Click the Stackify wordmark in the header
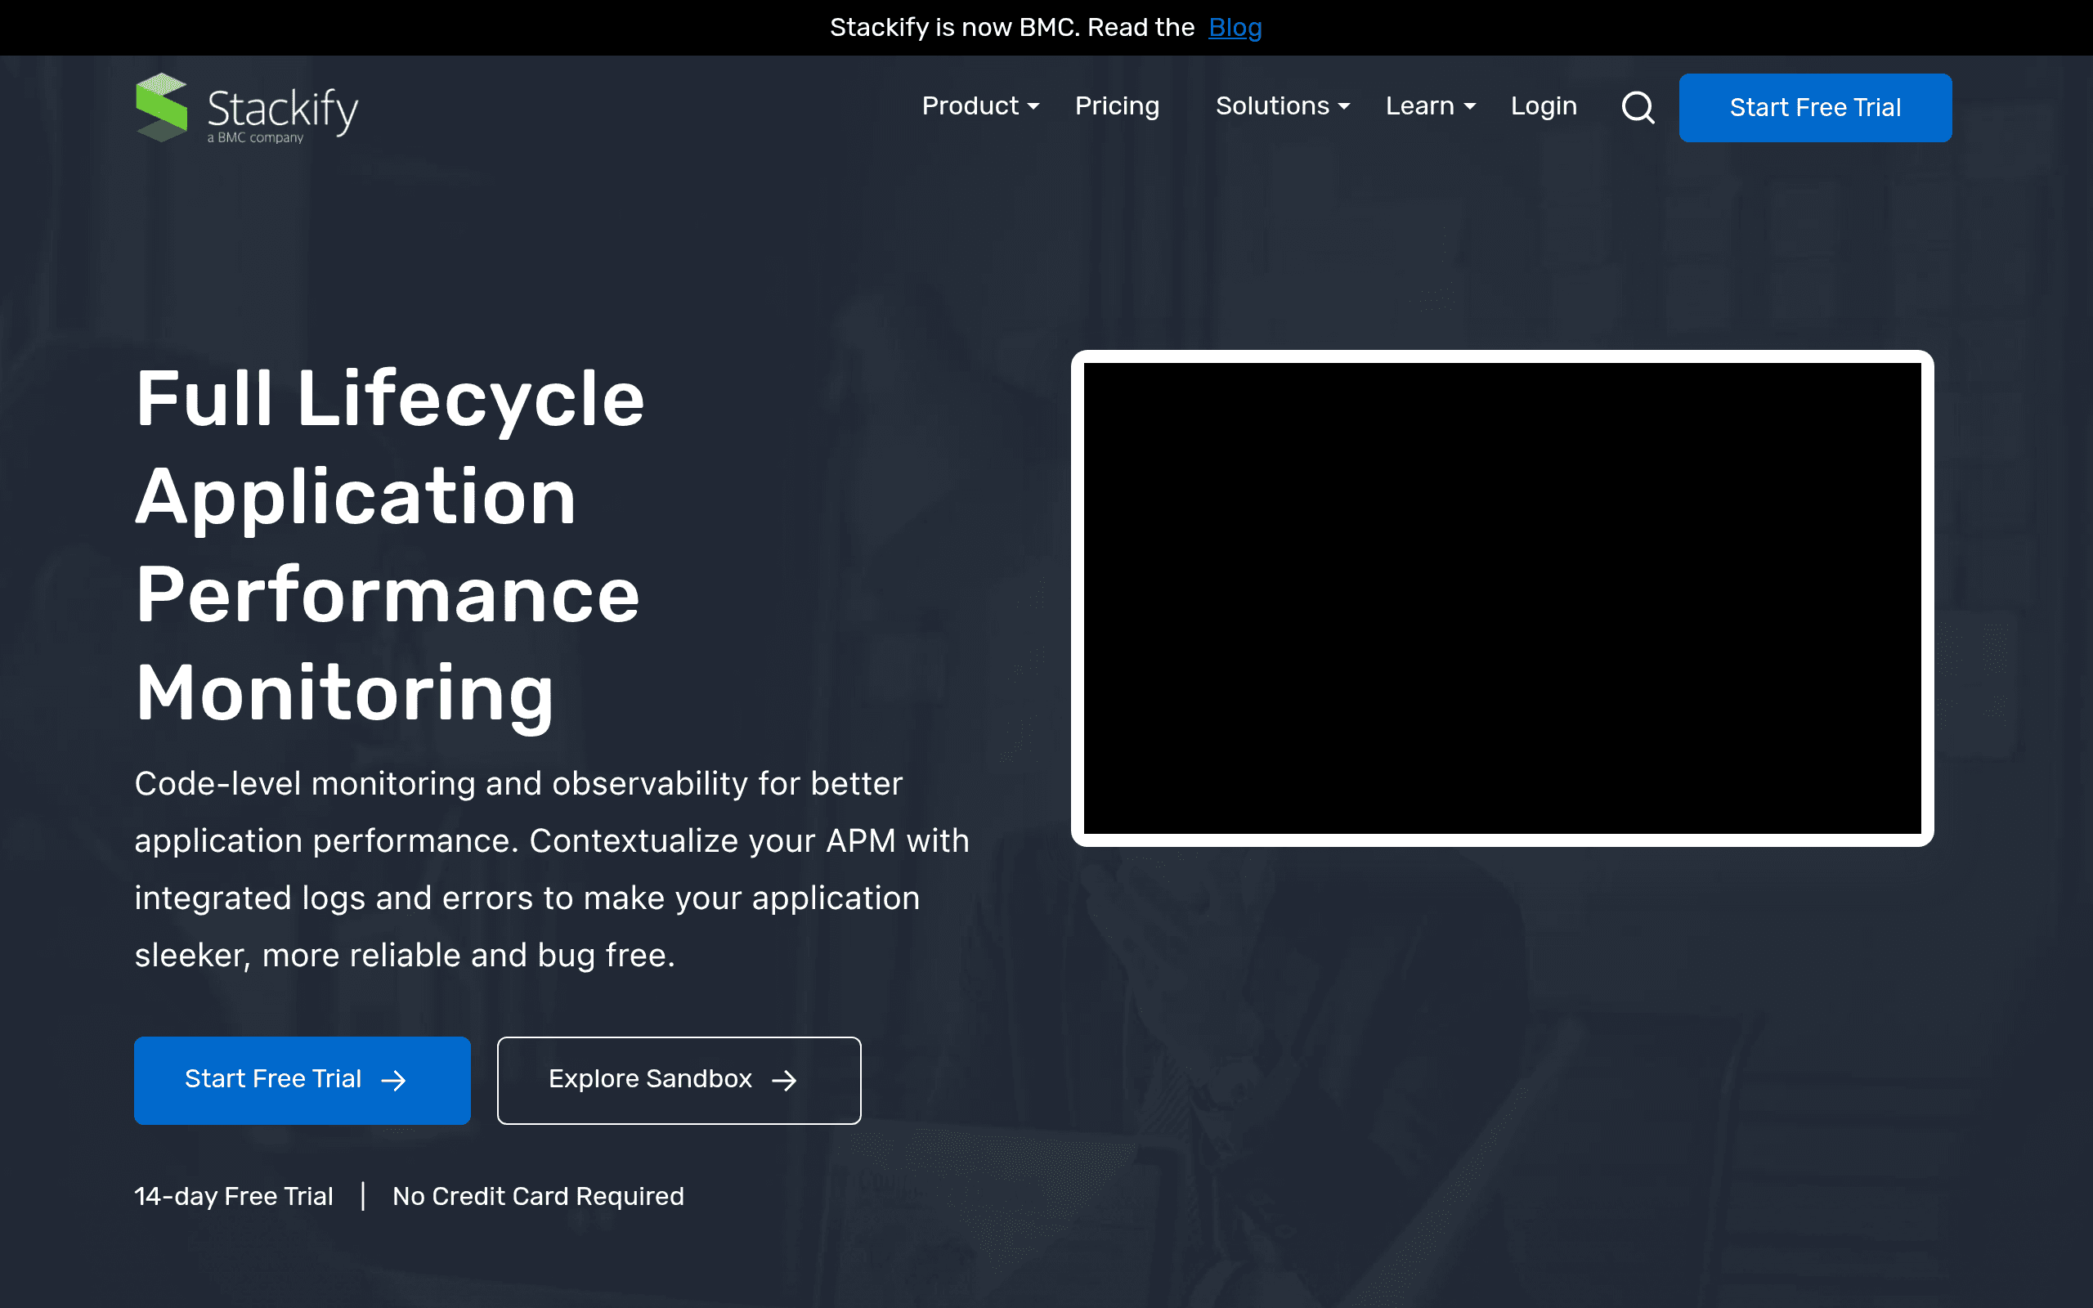The height and width of the screenshot is (1308, 2093). click(283, 114)
